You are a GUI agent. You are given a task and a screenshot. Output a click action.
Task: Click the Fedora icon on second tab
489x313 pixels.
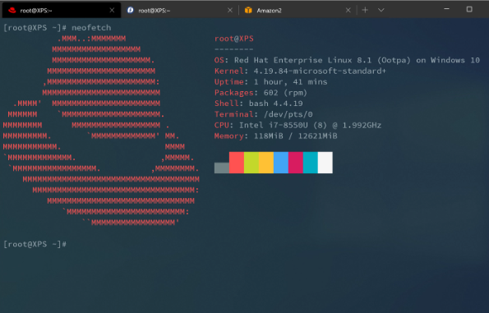[131, 11]
